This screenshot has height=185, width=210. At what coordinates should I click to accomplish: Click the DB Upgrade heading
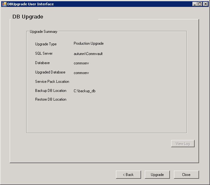[x=28, y=17]
